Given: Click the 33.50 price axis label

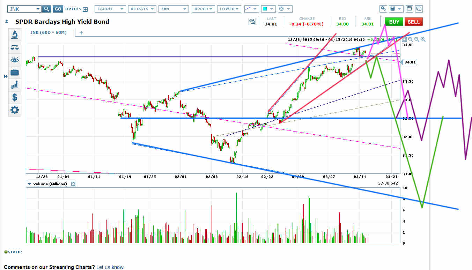Looking at the screenshot, I should click(408, 81).
